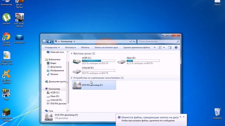The height and width of the screenshot is (126, 225).
Task: Open the Recycle Bin (Корзина)
Action: pyautogui.click(x=217, y=112)
